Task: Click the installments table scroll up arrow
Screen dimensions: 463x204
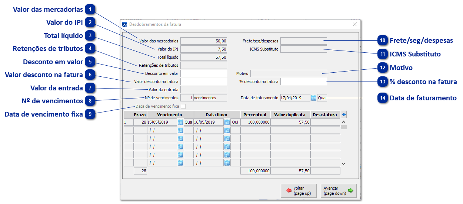Action: (x=344, y=121)
